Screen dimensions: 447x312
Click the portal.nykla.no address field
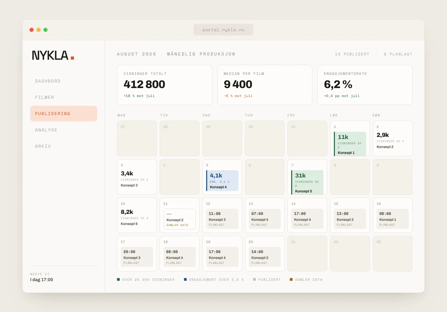point(223,30)
